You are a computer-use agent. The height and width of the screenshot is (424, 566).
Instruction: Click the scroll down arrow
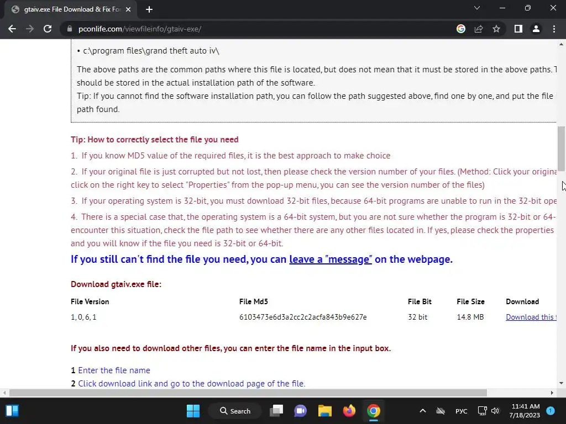(561, 383)
